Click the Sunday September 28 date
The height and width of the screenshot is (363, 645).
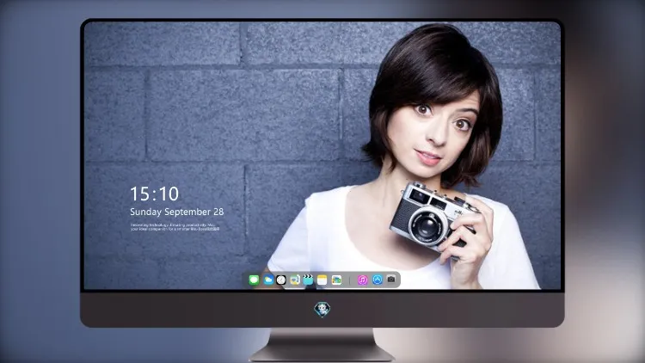tap(177, 212)
